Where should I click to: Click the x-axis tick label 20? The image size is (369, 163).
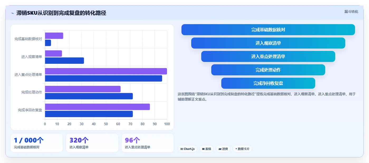coord(69,124)
